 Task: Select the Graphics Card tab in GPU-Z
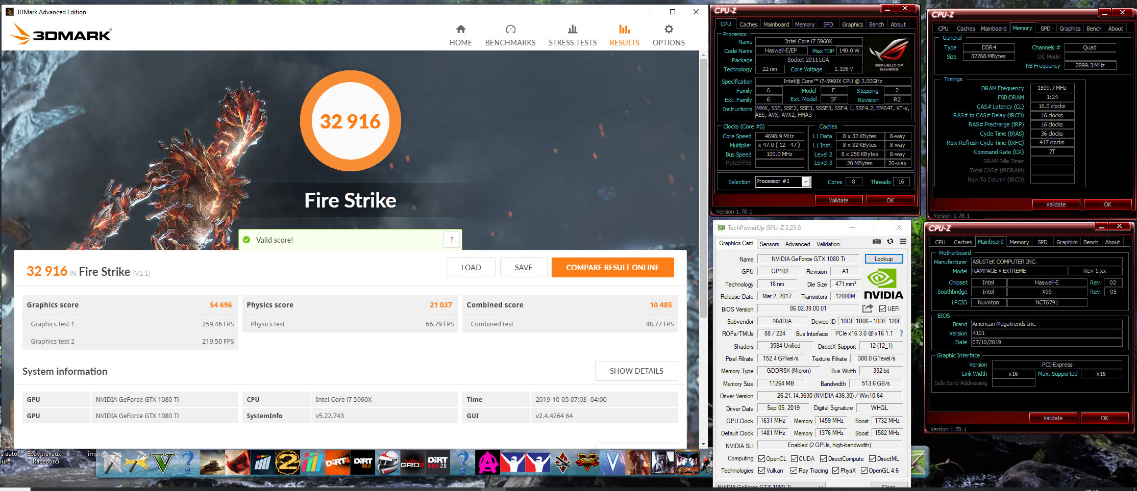[x=736, y=244]
